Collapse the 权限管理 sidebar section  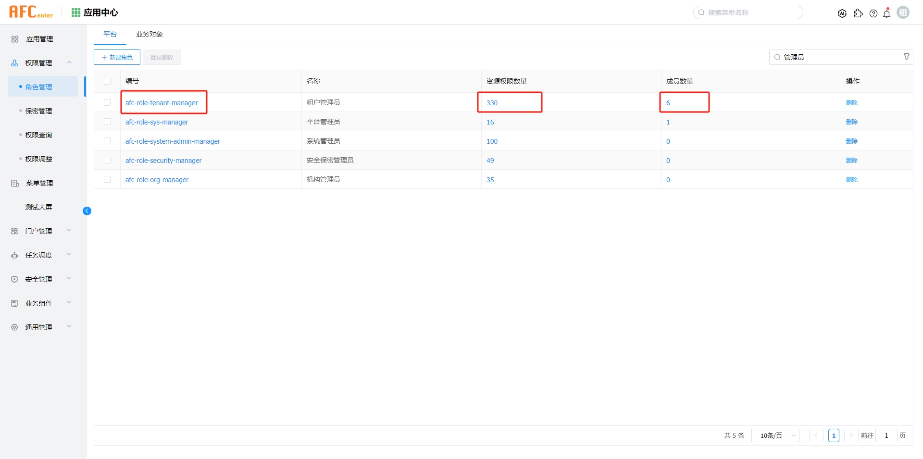coord(69,62)
